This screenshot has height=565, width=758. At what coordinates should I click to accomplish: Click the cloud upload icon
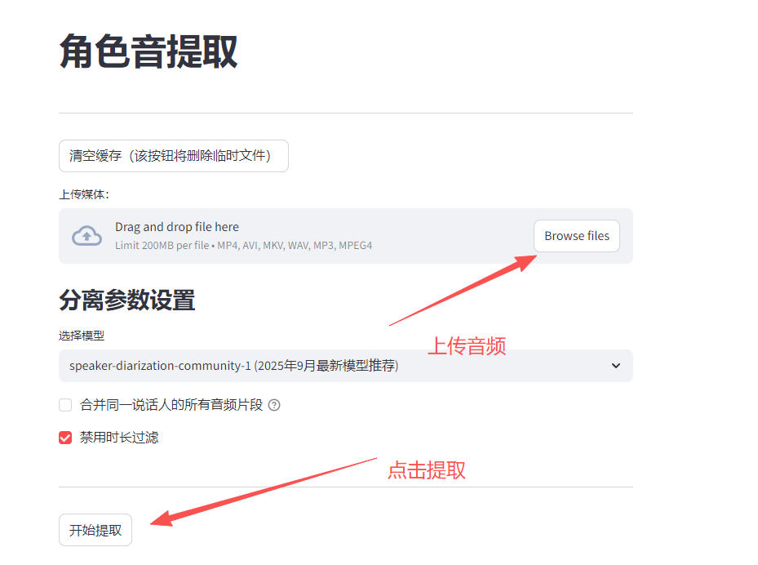pos(87,236)
